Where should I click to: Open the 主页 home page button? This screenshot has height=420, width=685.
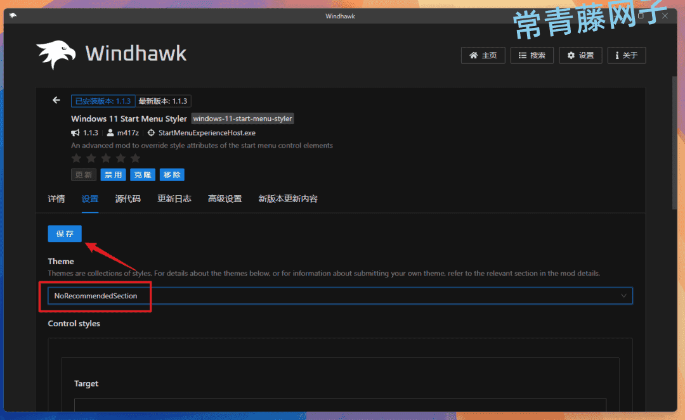tap(483, 55)
